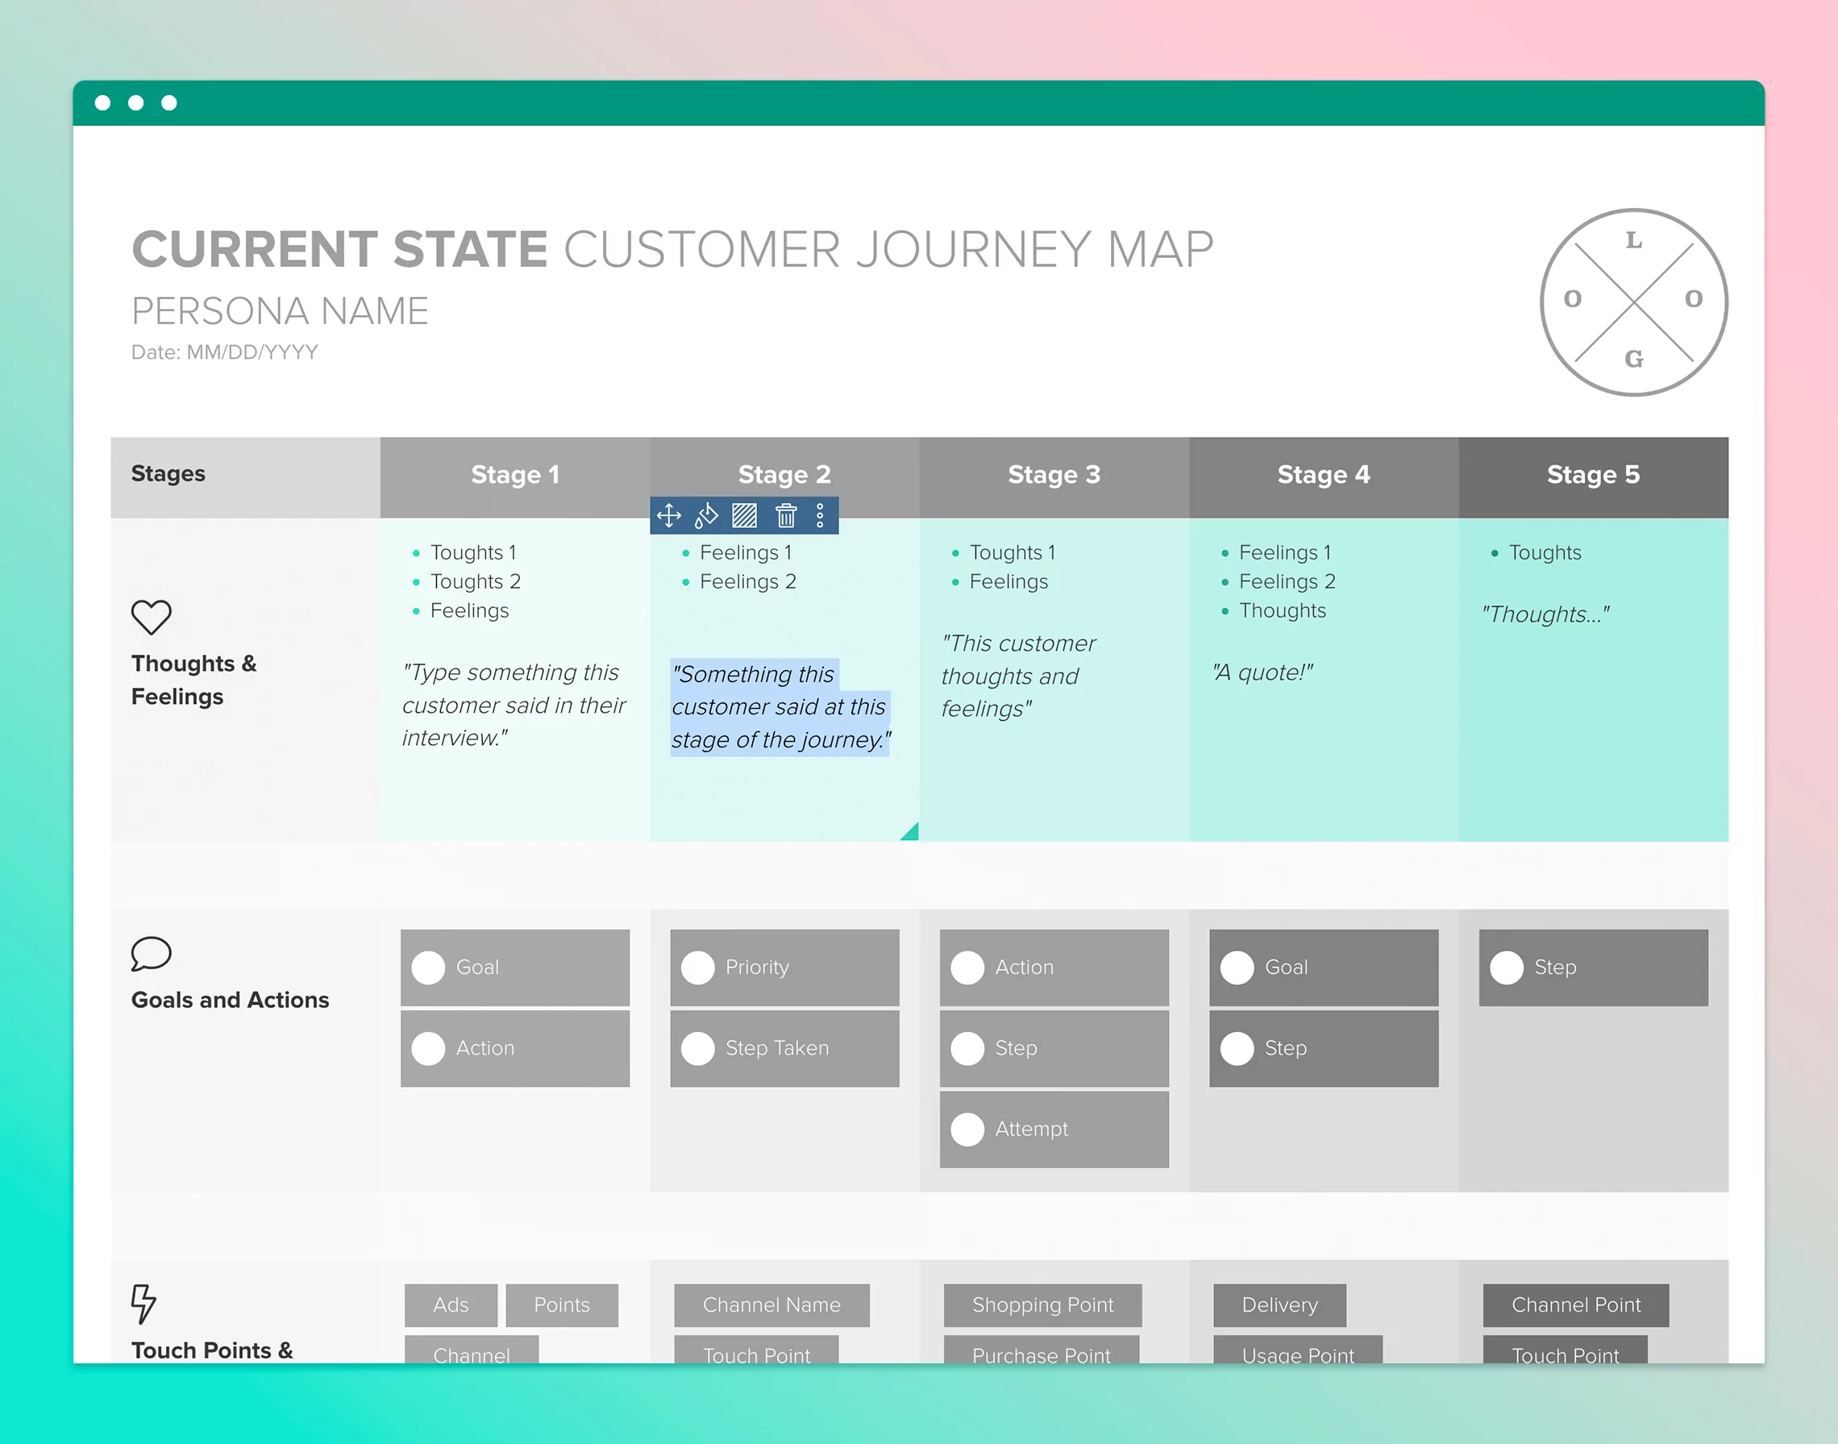The width and height of the screenshot is (1838, 1444).
Task: Click the teal resize corner of Stage 2 cell
Action: (911, 832)
